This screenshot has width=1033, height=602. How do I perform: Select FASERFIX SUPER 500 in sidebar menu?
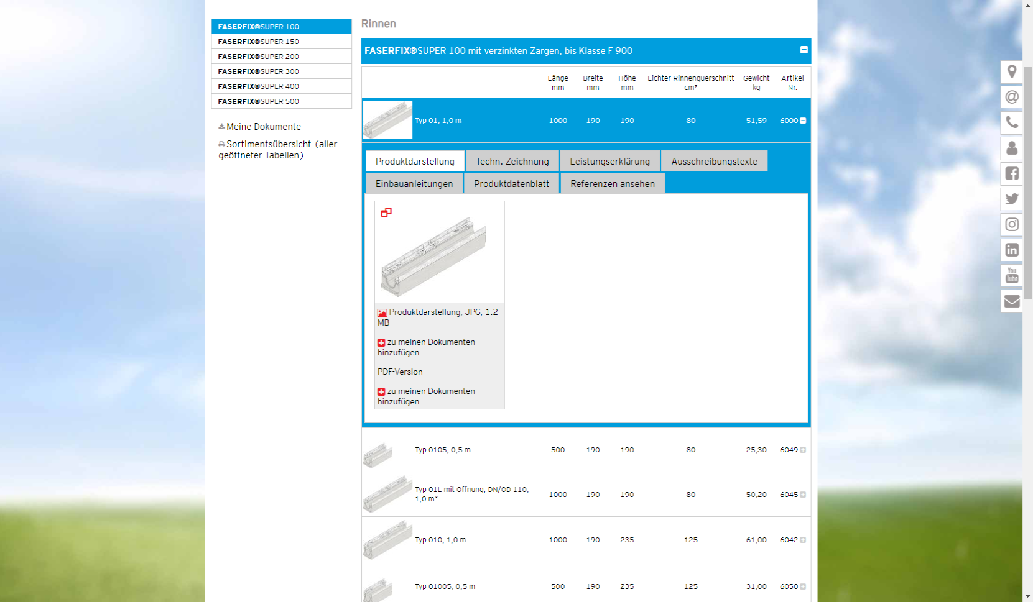[x=282, y=101]
